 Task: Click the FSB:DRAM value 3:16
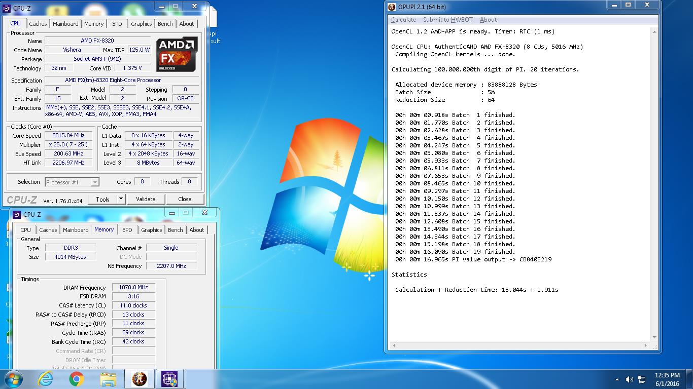point(133,297)
